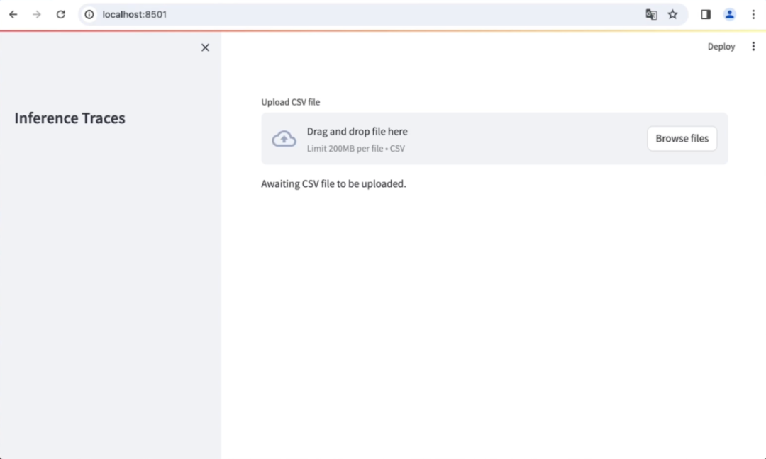Bookmark this page with star icon
766x459 pixels.
tap(672, 15)
